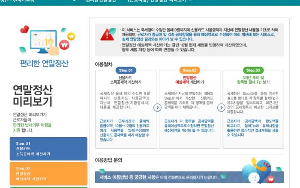300x188 pixels.
Task: Click the blue Step.01 badge above the first card
Action: tap(125, 70)
